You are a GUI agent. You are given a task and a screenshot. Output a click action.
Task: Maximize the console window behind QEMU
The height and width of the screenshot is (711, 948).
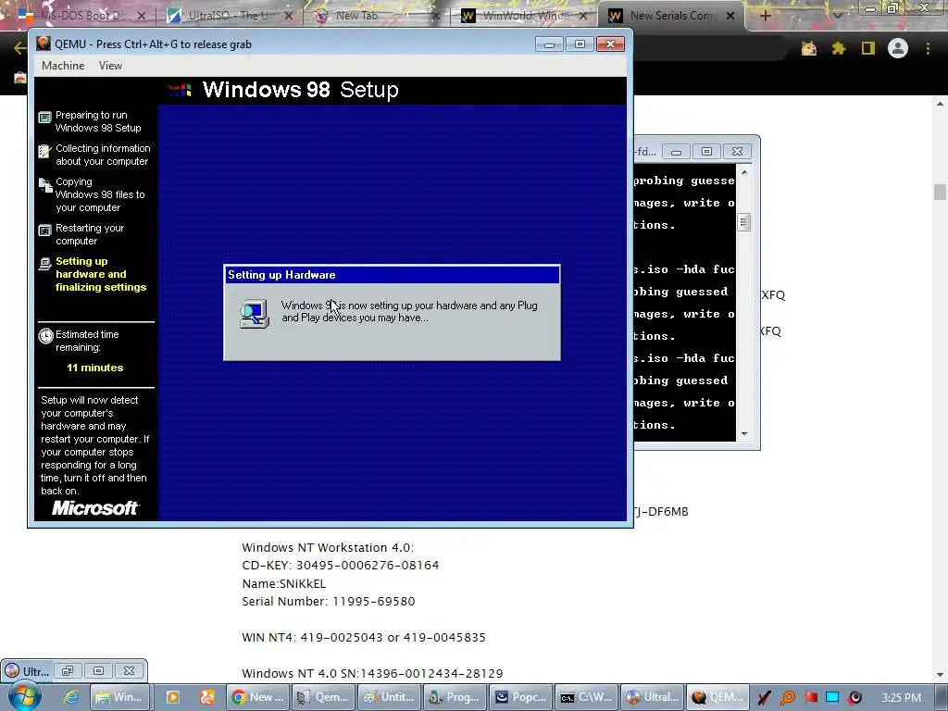706,151
